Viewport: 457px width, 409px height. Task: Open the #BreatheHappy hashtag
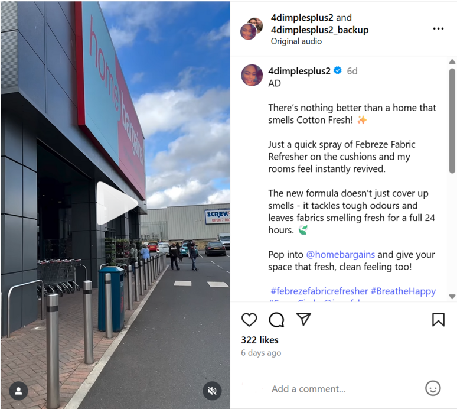click(403, 291)
